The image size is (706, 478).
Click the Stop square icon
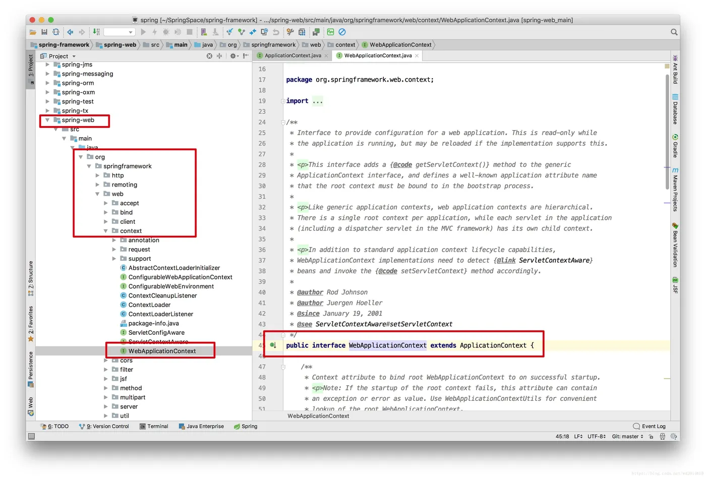point(190,32)
